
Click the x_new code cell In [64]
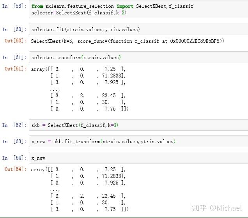(136, 158)
